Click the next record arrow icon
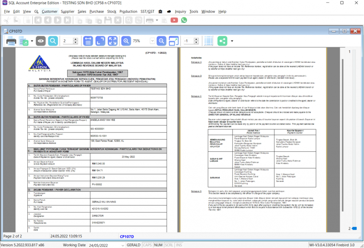 tap(58, 20)
